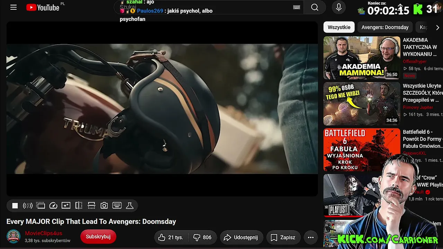Click the magnifying glass search button
Screen dimensions: 443x249
coord(315,7)
